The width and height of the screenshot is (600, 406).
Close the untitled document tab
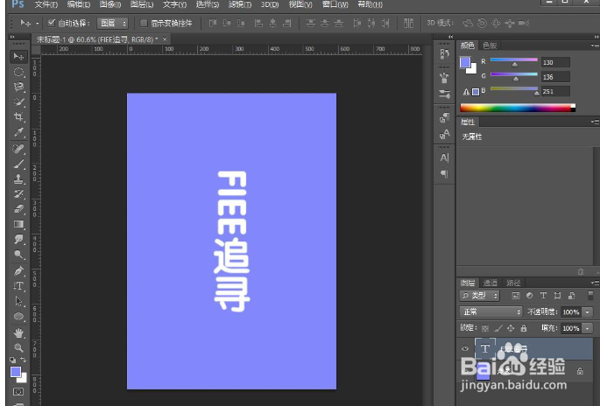165,38
